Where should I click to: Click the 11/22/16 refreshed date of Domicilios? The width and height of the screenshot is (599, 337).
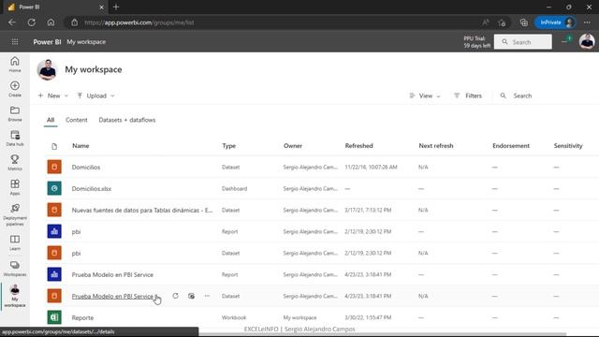click(371, 167)
